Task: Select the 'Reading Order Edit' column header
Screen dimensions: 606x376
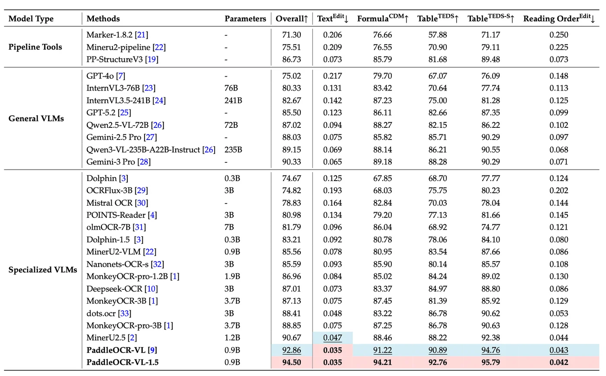Action: [x=559, y=18]
